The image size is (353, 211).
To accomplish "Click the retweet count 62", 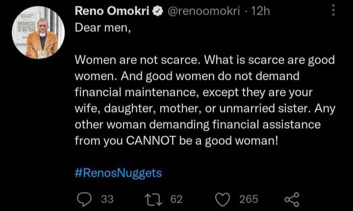I will [x=176, y=199].
